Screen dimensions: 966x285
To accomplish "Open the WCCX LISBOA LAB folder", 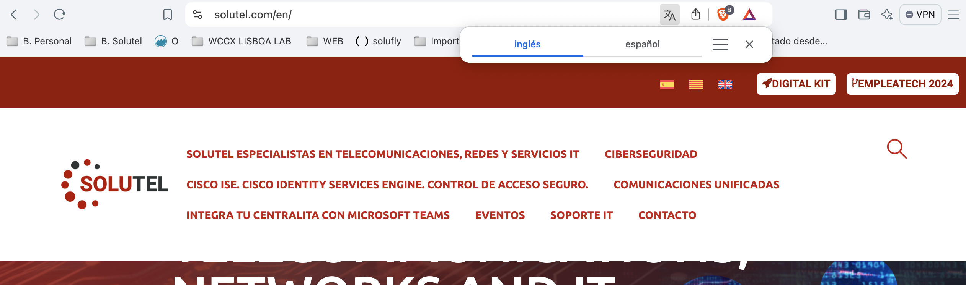I will [241, 41].
